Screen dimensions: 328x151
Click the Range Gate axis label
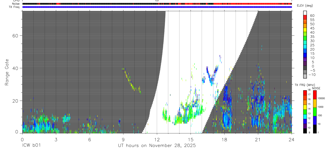click(7, 72)
